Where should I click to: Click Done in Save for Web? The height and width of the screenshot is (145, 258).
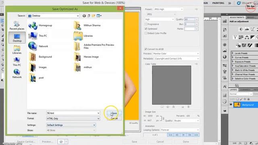(186, 142)
